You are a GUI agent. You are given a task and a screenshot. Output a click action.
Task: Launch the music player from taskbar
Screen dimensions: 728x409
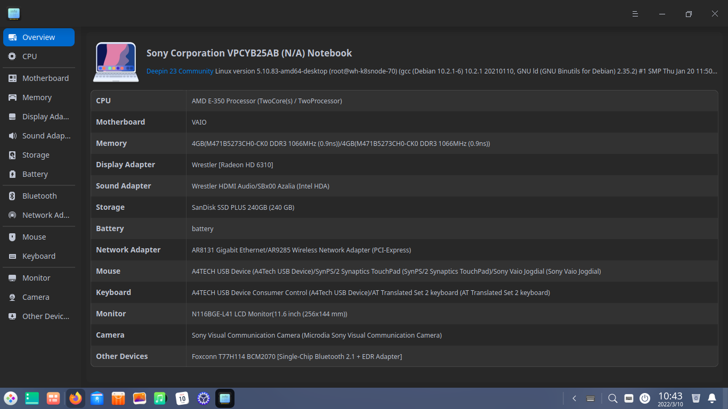(x=160, y=398)
